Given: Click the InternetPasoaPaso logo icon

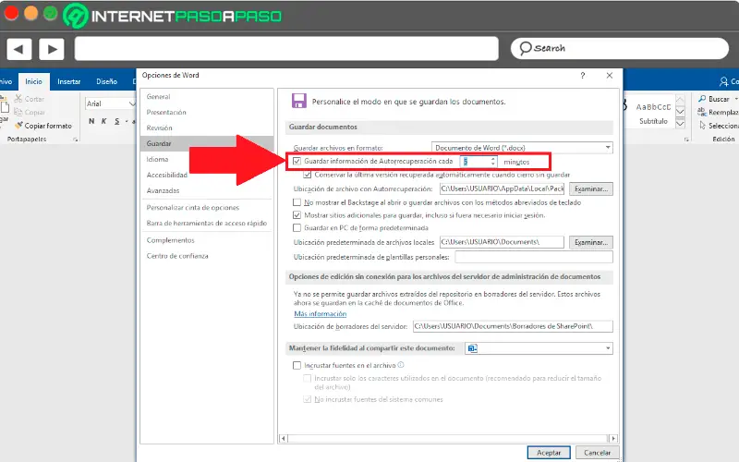Looking at the screenshot, I should [76, 16].
